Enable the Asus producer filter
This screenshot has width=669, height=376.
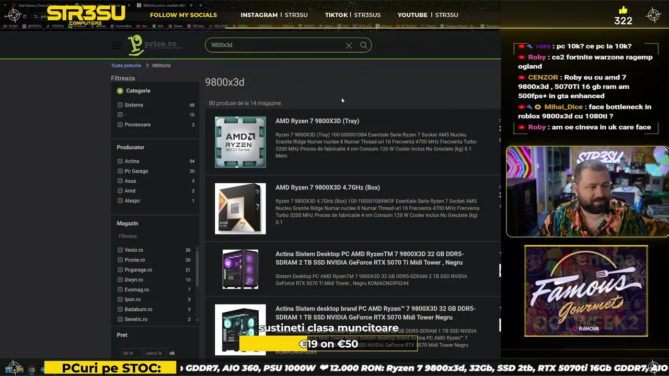point(120,181)
